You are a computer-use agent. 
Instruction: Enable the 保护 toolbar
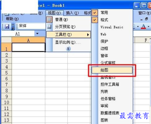pyautogui.click(x=112, y=41)
